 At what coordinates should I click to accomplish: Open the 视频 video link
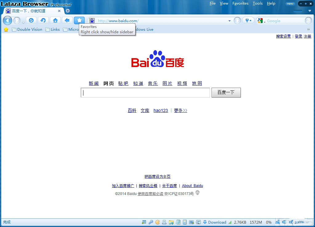(182, 83)
